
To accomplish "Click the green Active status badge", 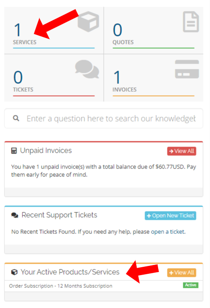I will pos(191,285).
